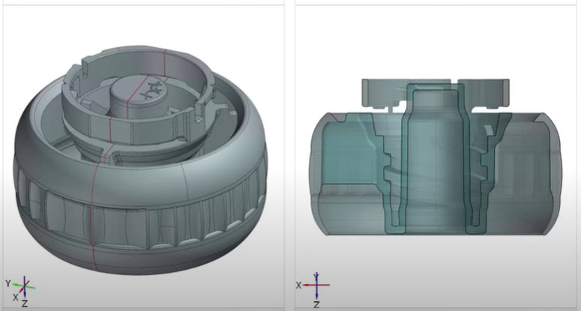581x311 pixels.
Task: Click the Y axis label in left triad
Action: [7, 284]
